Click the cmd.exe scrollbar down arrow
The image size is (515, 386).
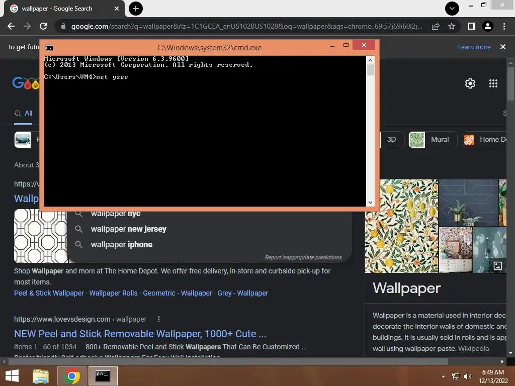pos(370,203)
